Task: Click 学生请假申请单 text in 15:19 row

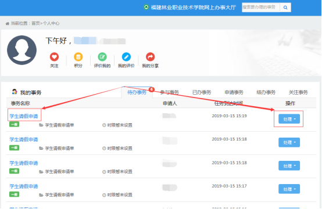Action: 59,125
